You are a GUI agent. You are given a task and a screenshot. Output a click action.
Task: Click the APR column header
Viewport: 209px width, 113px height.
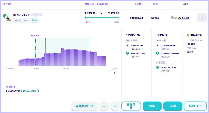tap(186, 4)
